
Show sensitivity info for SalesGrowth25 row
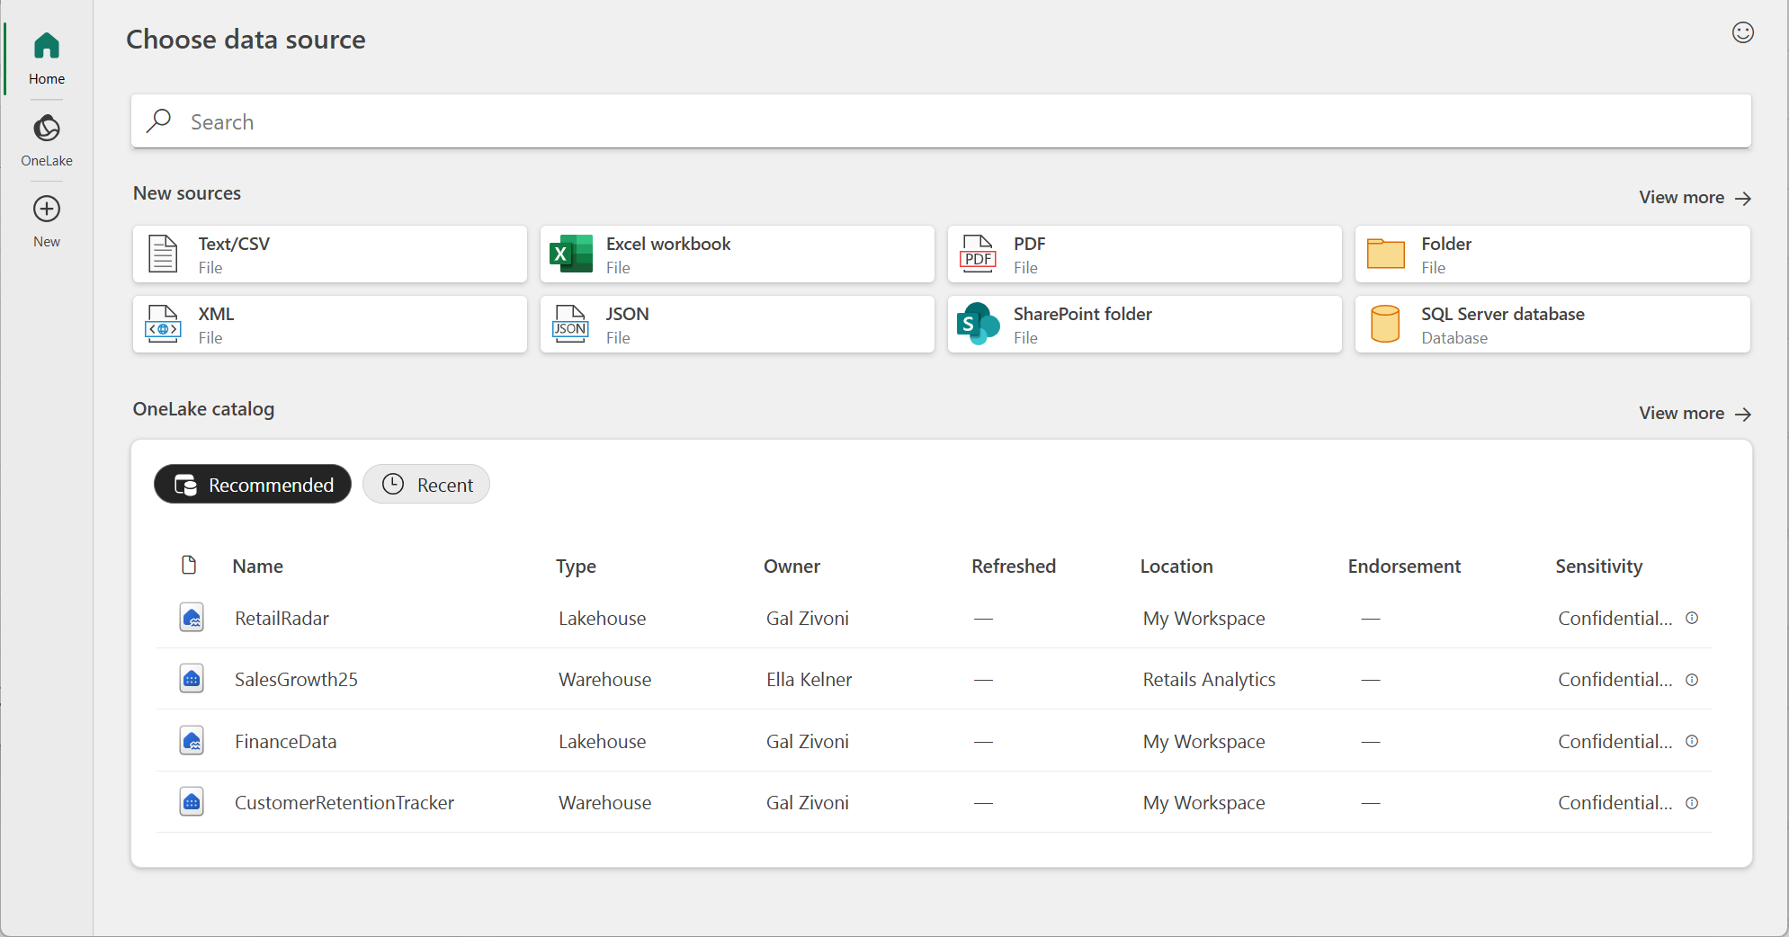1692,680
